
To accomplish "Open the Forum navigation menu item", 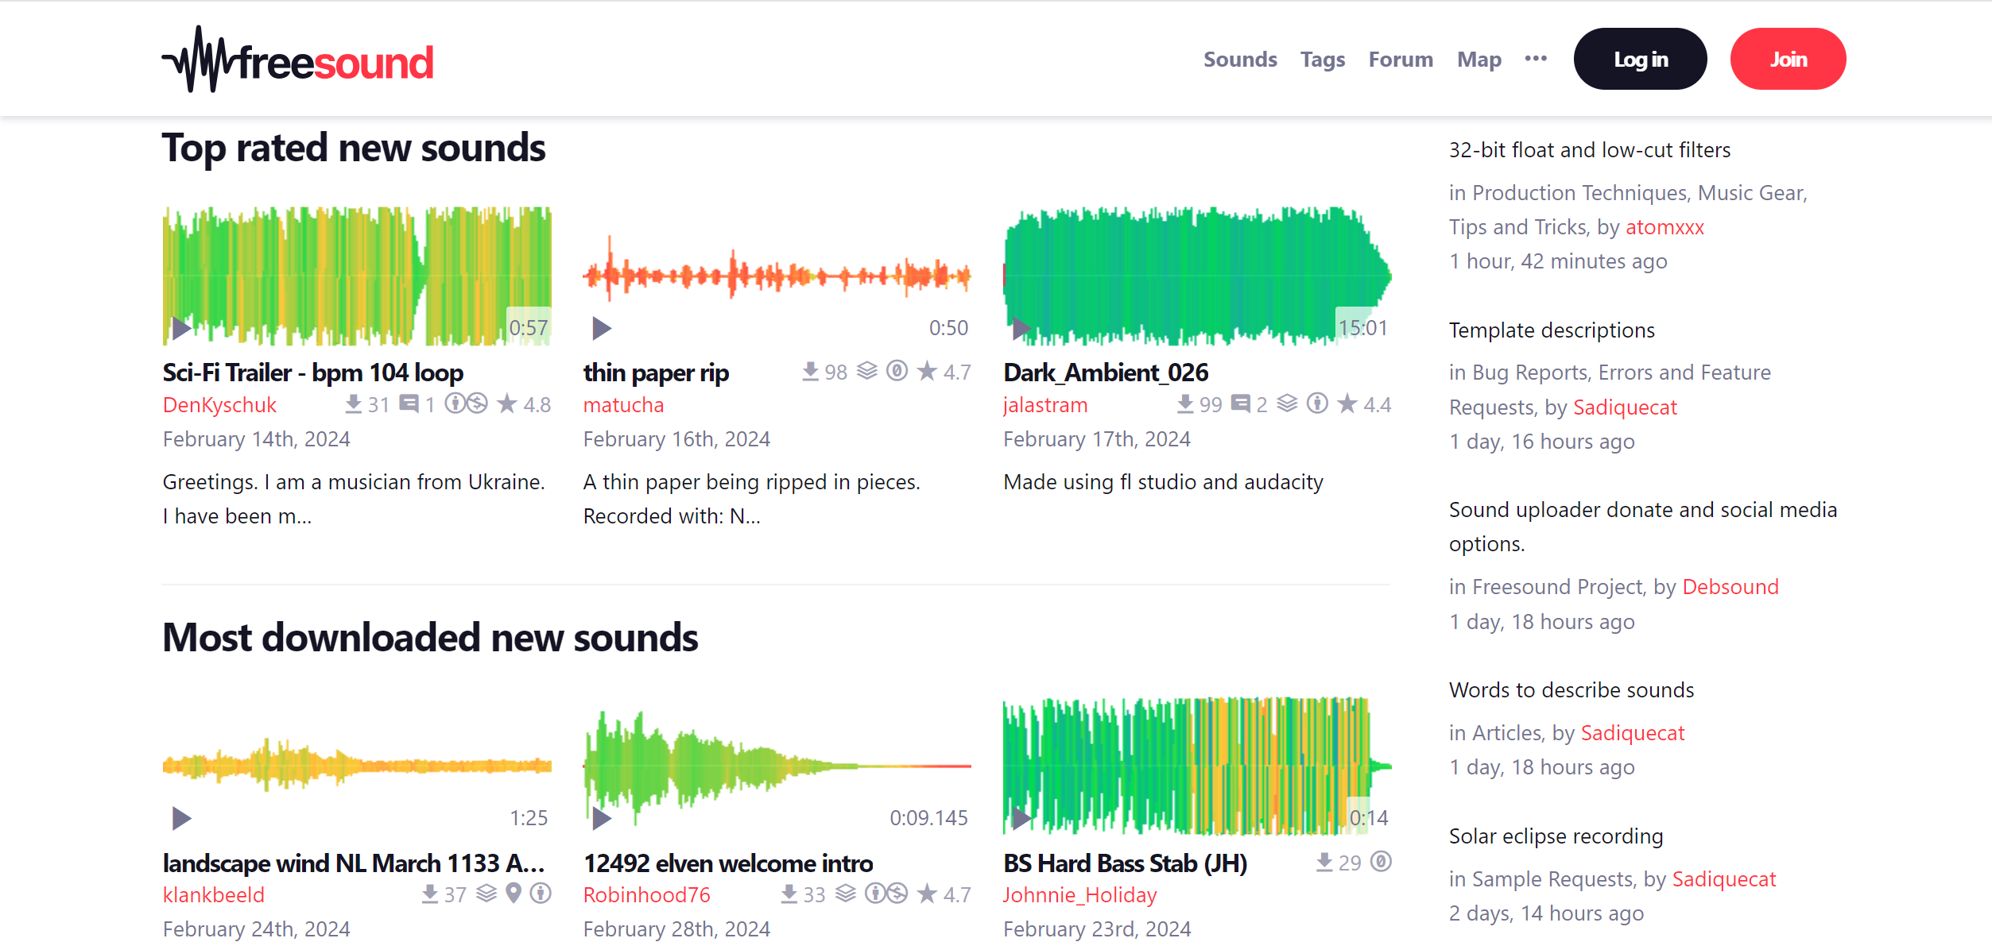I will 1400,60.
